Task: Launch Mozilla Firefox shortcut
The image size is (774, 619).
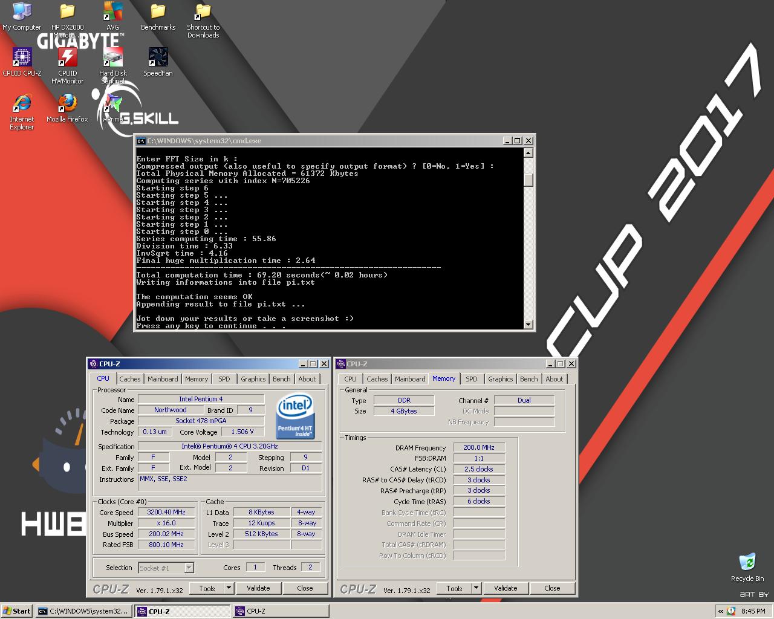Action: 67,108
